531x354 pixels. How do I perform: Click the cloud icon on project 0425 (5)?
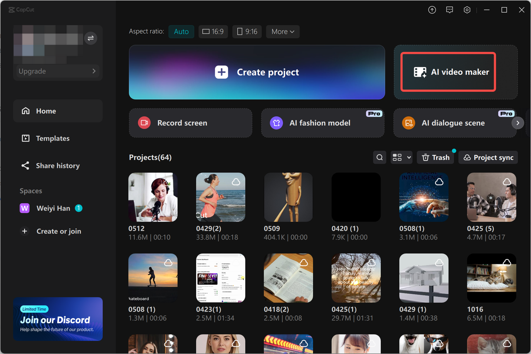coord(507,182)
